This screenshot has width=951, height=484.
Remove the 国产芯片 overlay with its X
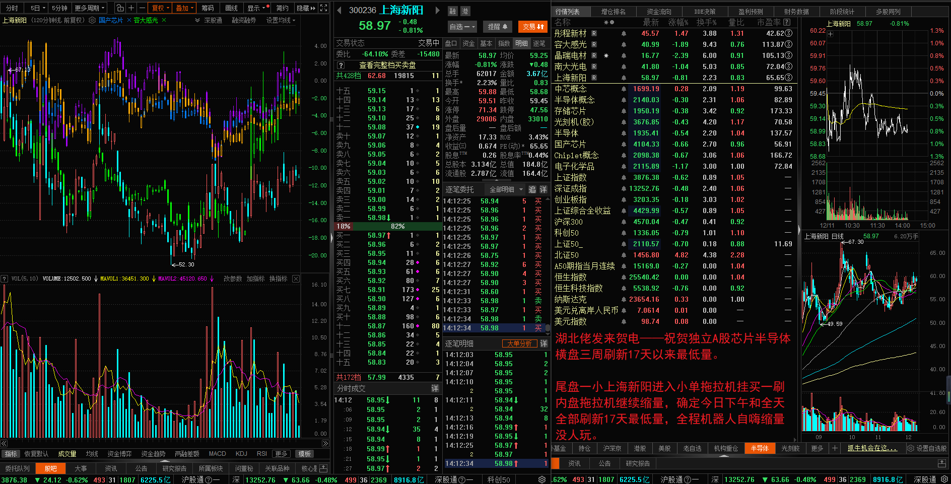[129, 20]
